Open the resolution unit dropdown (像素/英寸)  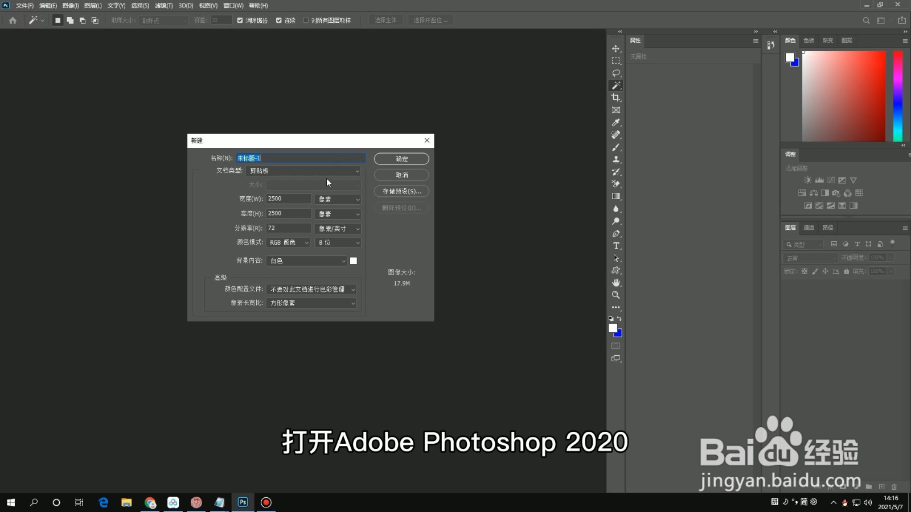tap(338, 229)
